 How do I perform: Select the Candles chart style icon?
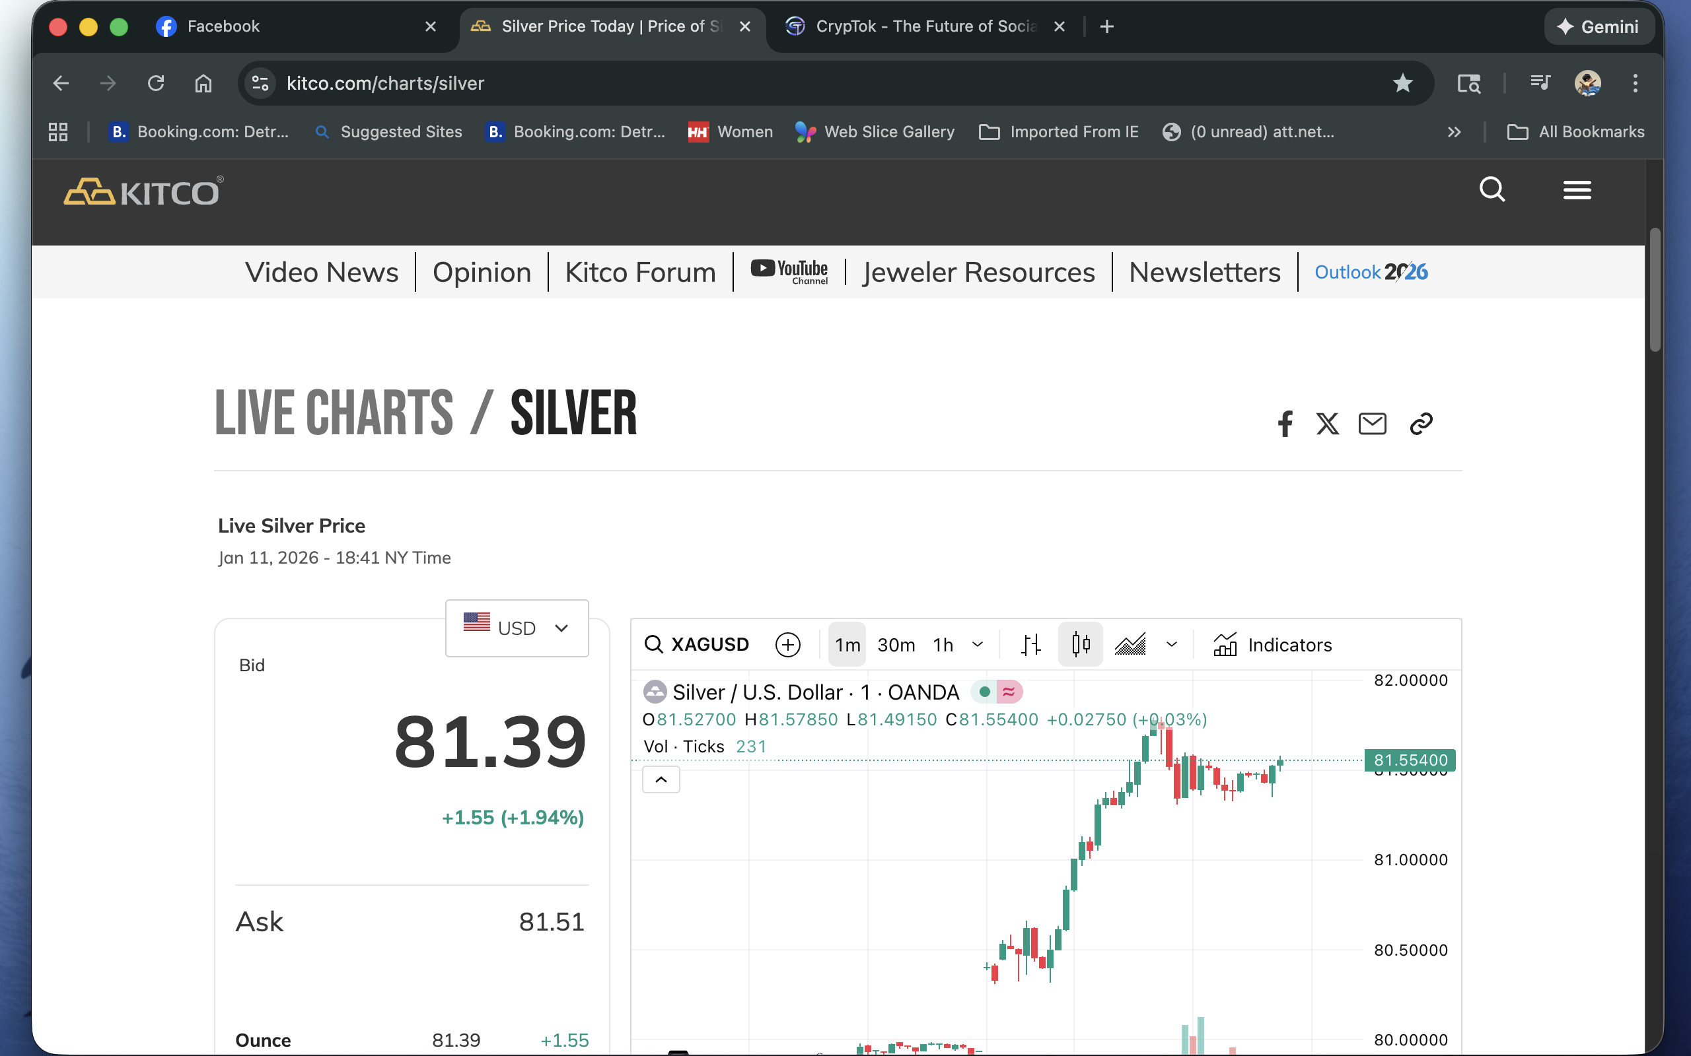(x=1080, y=645)
